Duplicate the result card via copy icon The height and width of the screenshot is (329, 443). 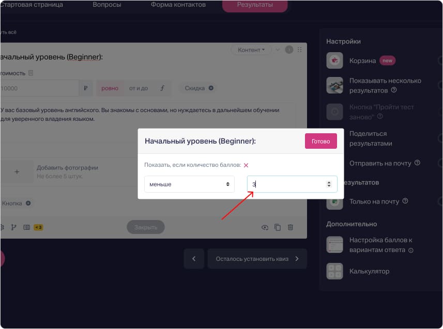coord(278,227)
